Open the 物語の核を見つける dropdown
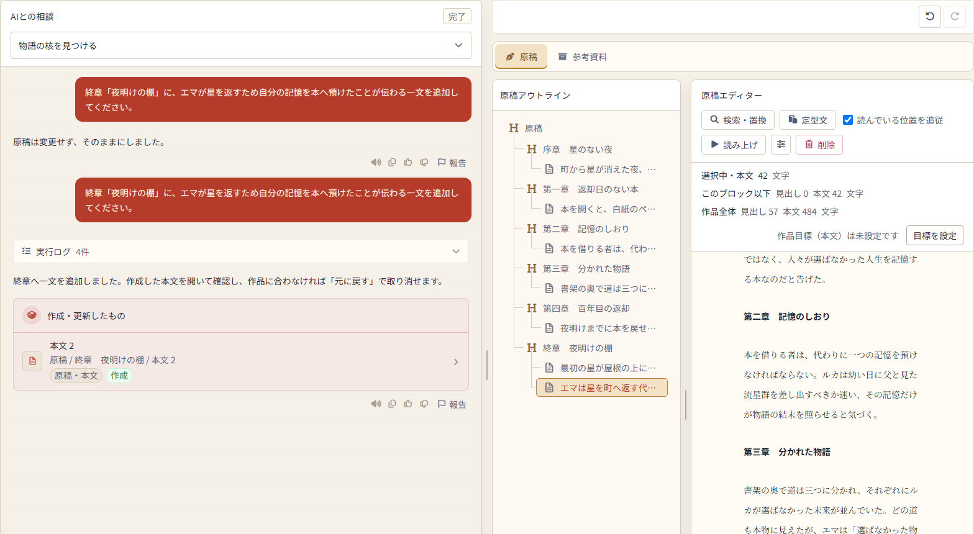974x534 pixels. coord(241,45)
